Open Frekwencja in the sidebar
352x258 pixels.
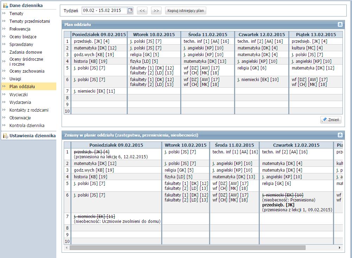pyautogui.click(x=20, y=29)
